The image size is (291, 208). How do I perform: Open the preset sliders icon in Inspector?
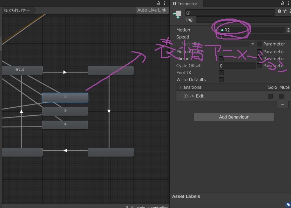tap(285, 11)
